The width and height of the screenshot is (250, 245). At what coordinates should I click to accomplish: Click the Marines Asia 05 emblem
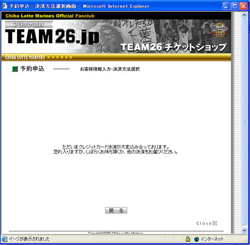pos(220,30)
